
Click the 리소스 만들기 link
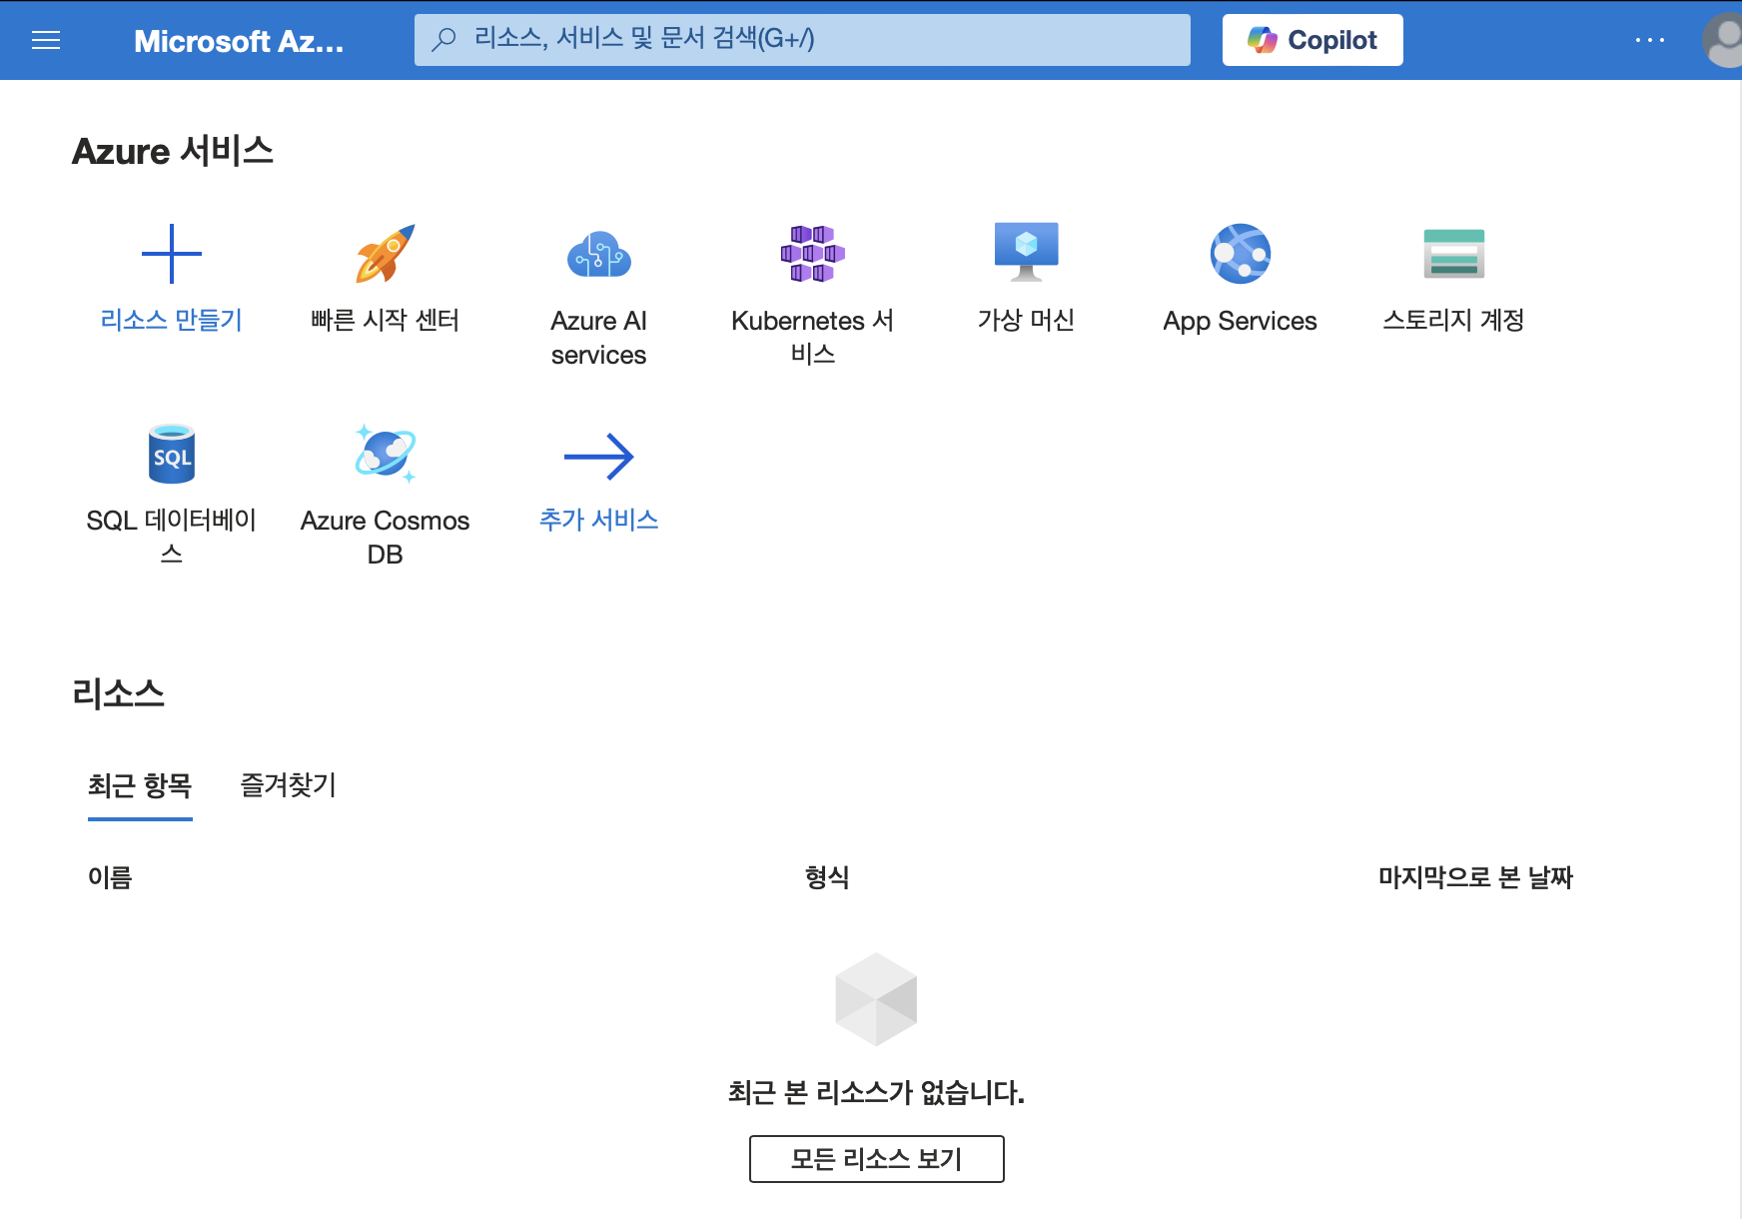tap(172, 320)
